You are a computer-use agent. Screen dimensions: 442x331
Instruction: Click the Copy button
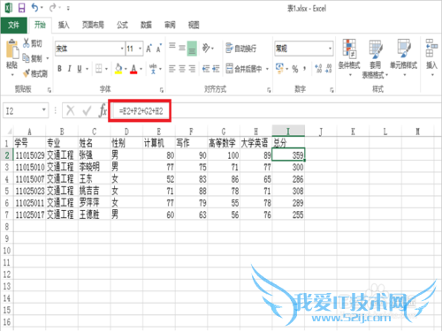[33, 58]
